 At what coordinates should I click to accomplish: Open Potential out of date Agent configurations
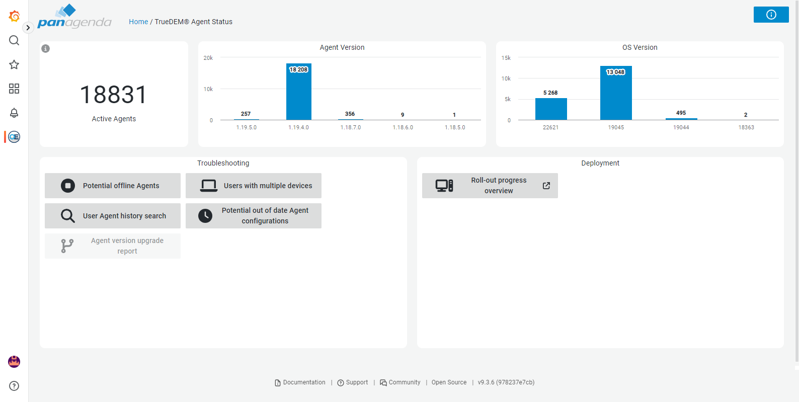pos(254,216)
